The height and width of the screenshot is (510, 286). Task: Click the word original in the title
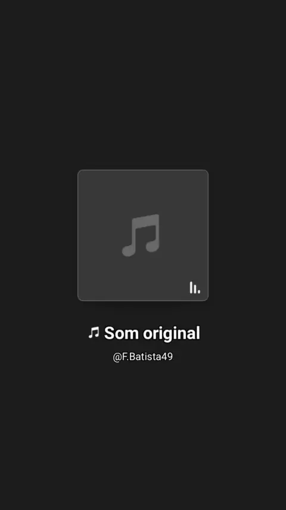[x=172, y=334]
